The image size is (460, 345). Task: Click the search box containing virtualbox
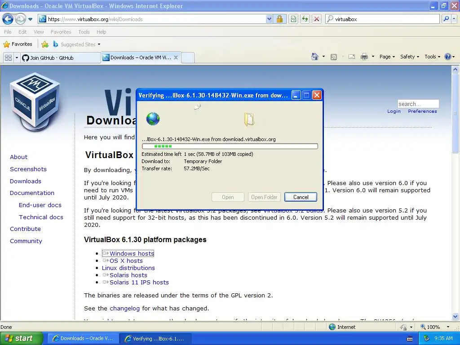pos(383,19)
